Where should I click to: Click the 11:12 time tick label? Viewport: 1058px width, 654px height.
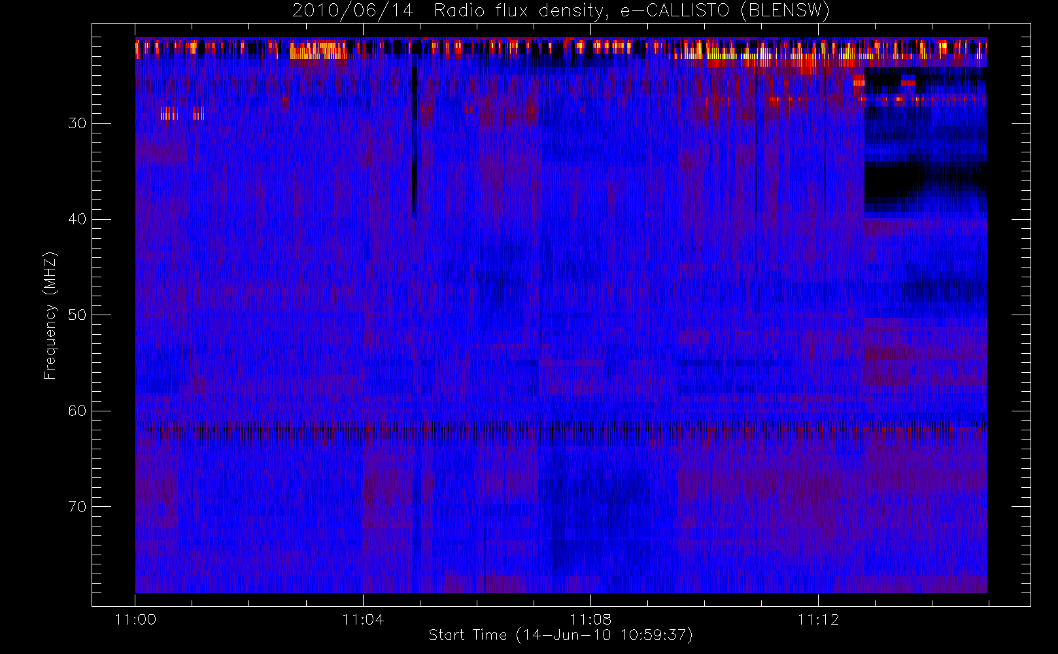pos(818,619)
